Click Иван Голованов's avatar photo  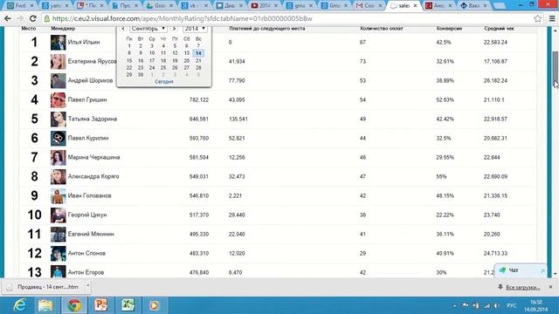tap(59, 196)
